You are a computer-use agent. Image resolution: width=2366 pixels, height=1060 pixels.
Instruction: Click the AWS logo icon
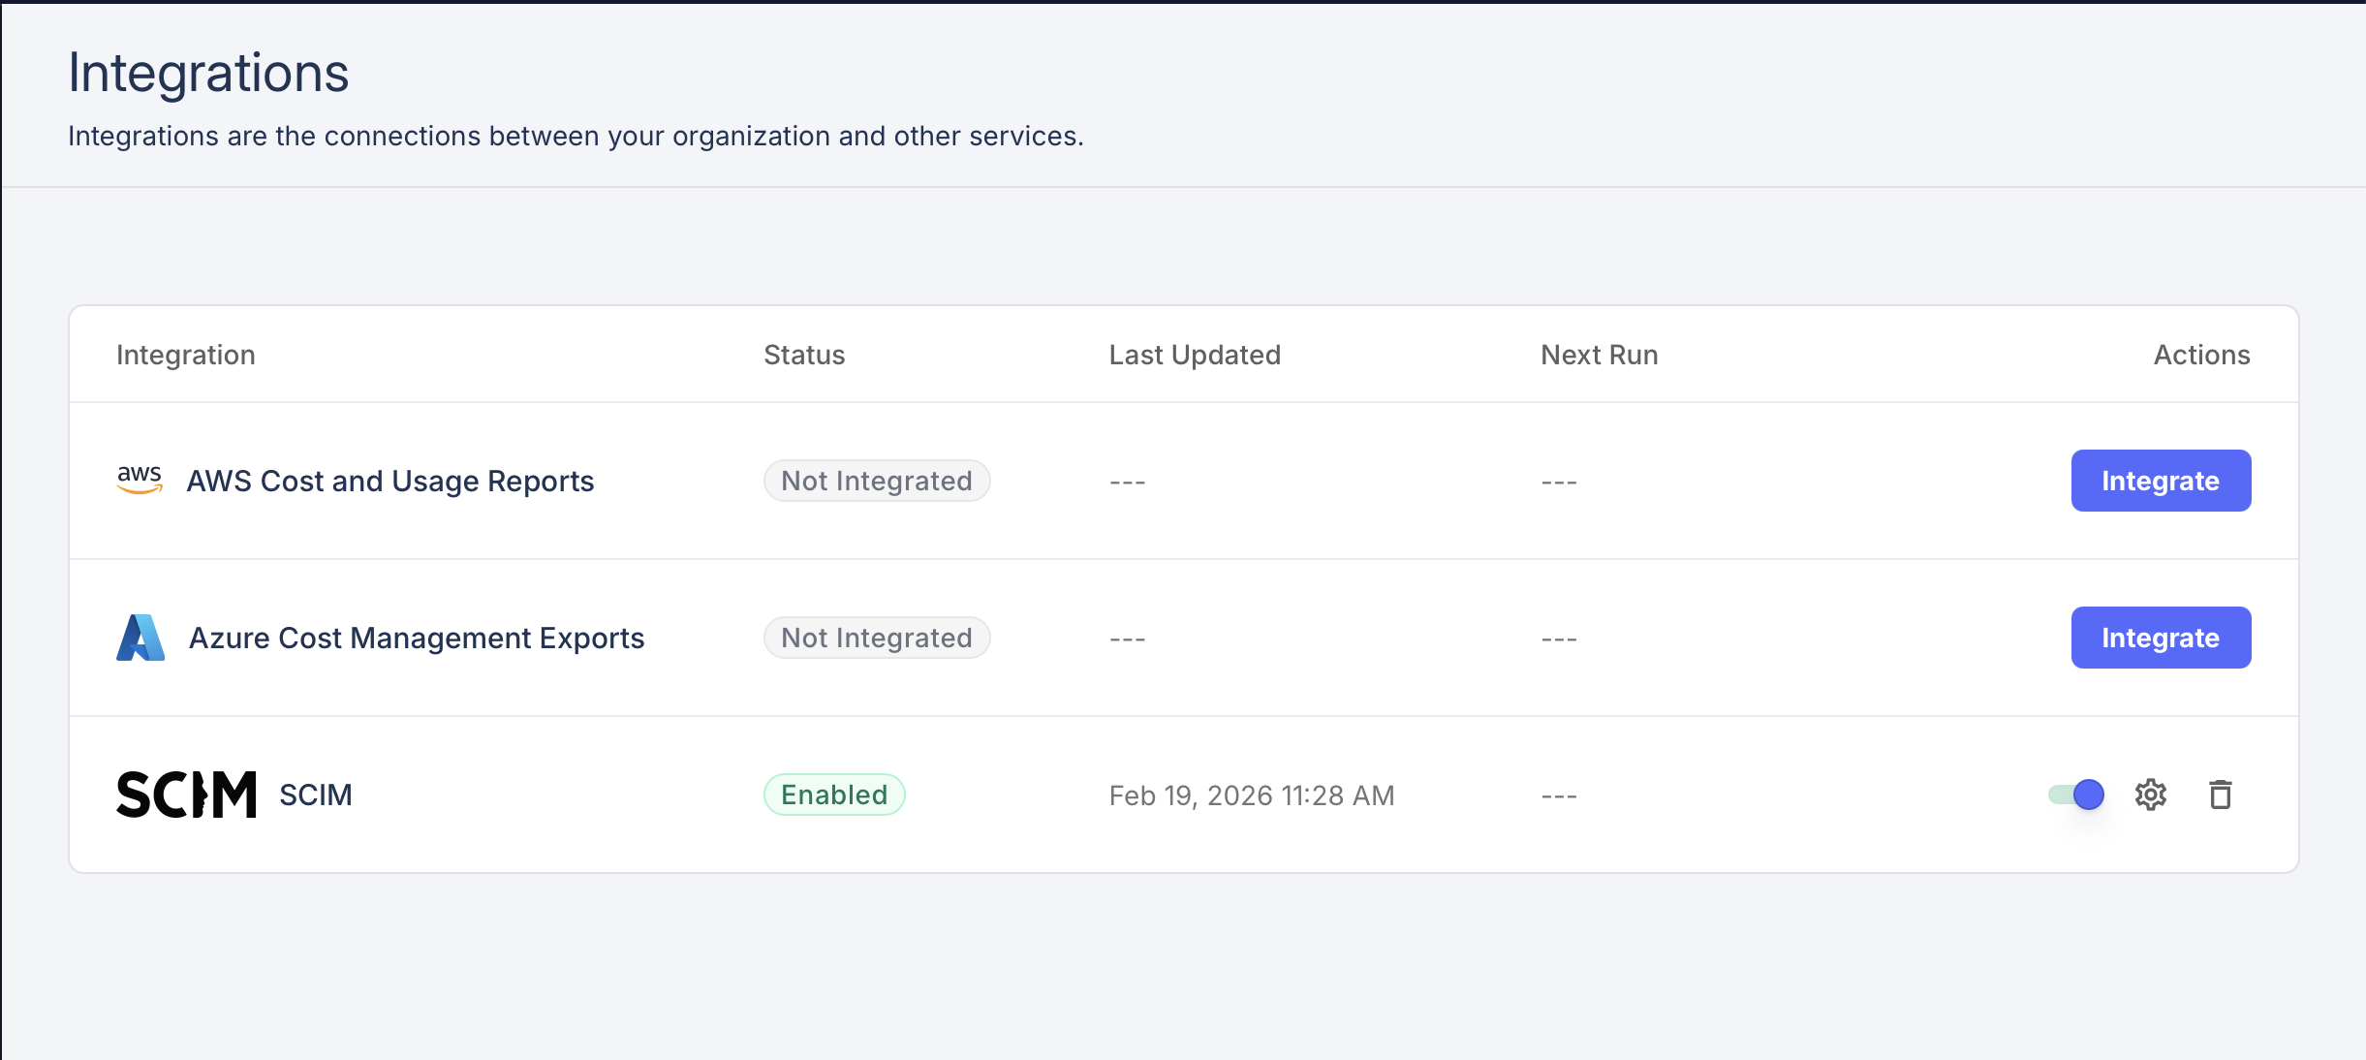139,479
